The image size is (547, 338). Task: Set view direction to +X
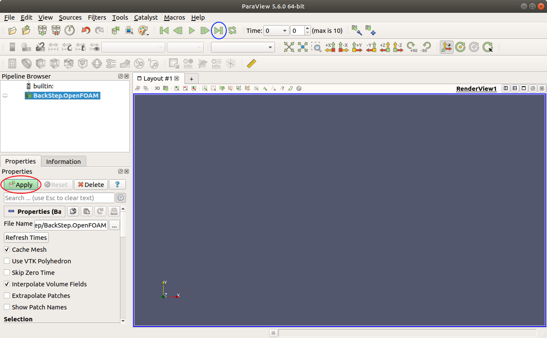[x=331, y=47]
